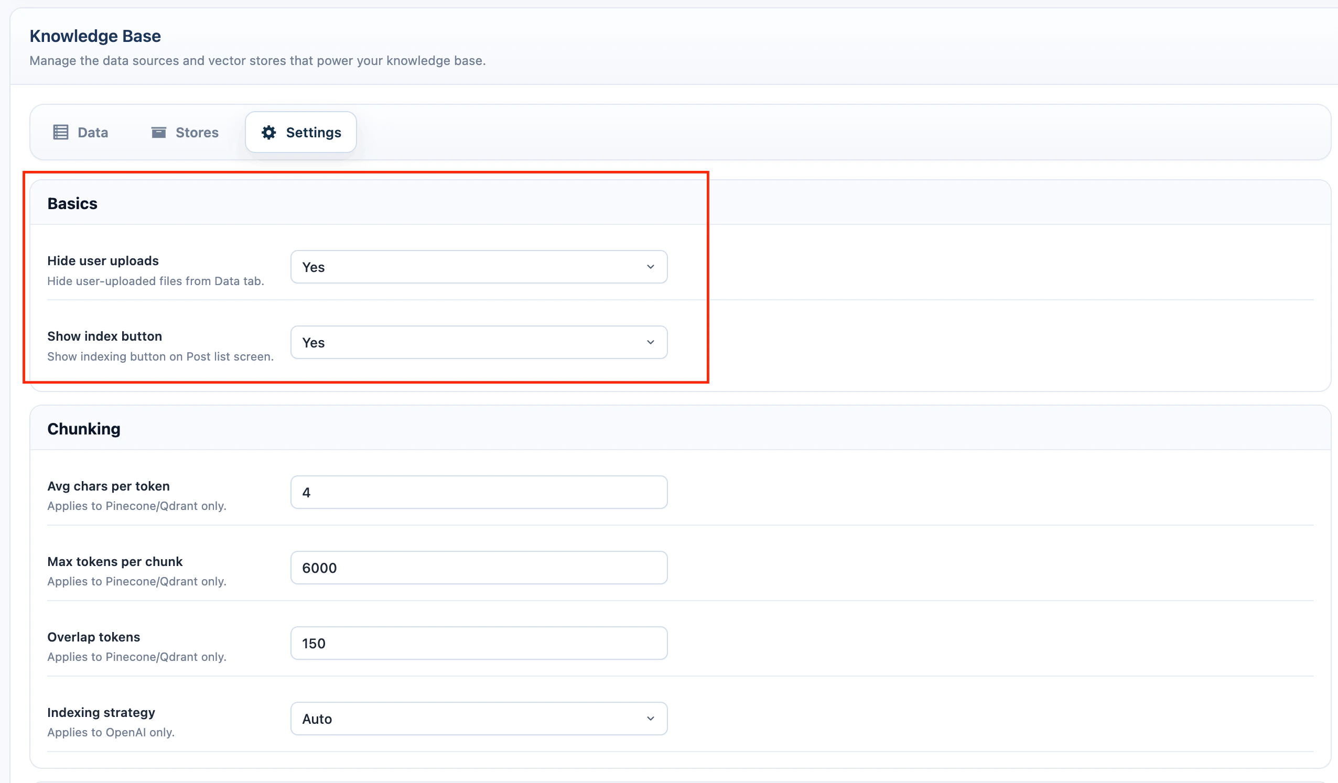Click the "Indexing strategy" label
The image size is (1338, 783).
pyautogui.click(x=101, y=712)
